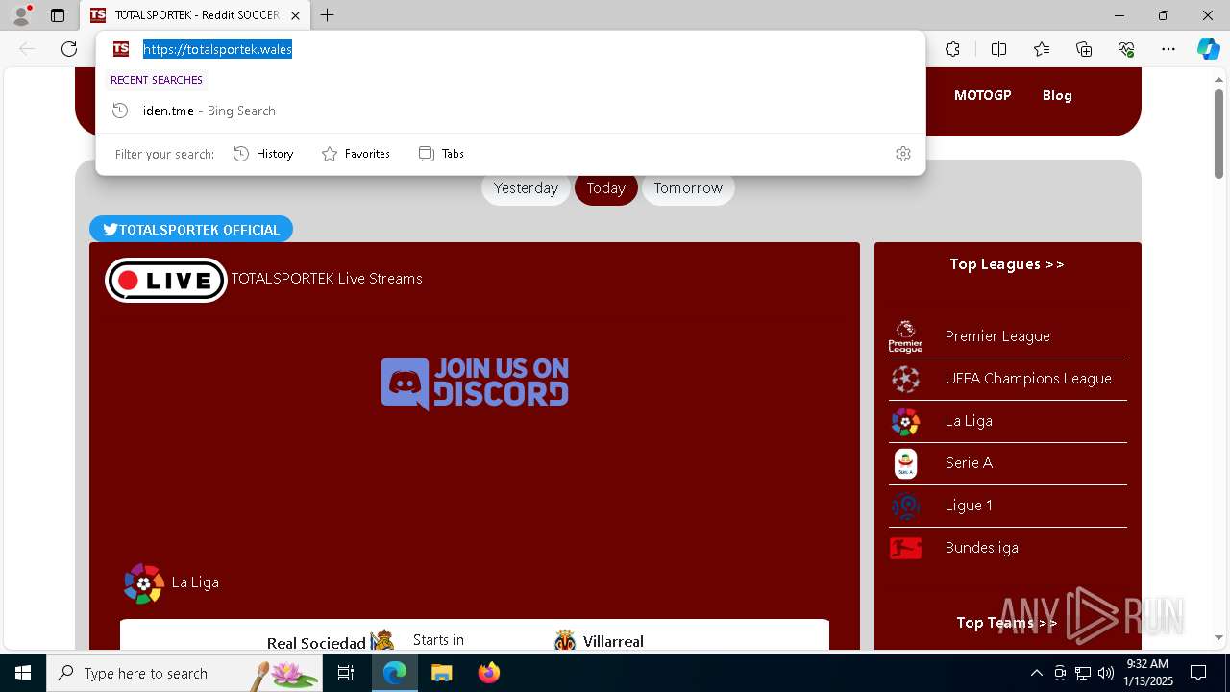1230x692 pixels.
Task: Open MOTOGP menu item
Action: pos(982,95)
